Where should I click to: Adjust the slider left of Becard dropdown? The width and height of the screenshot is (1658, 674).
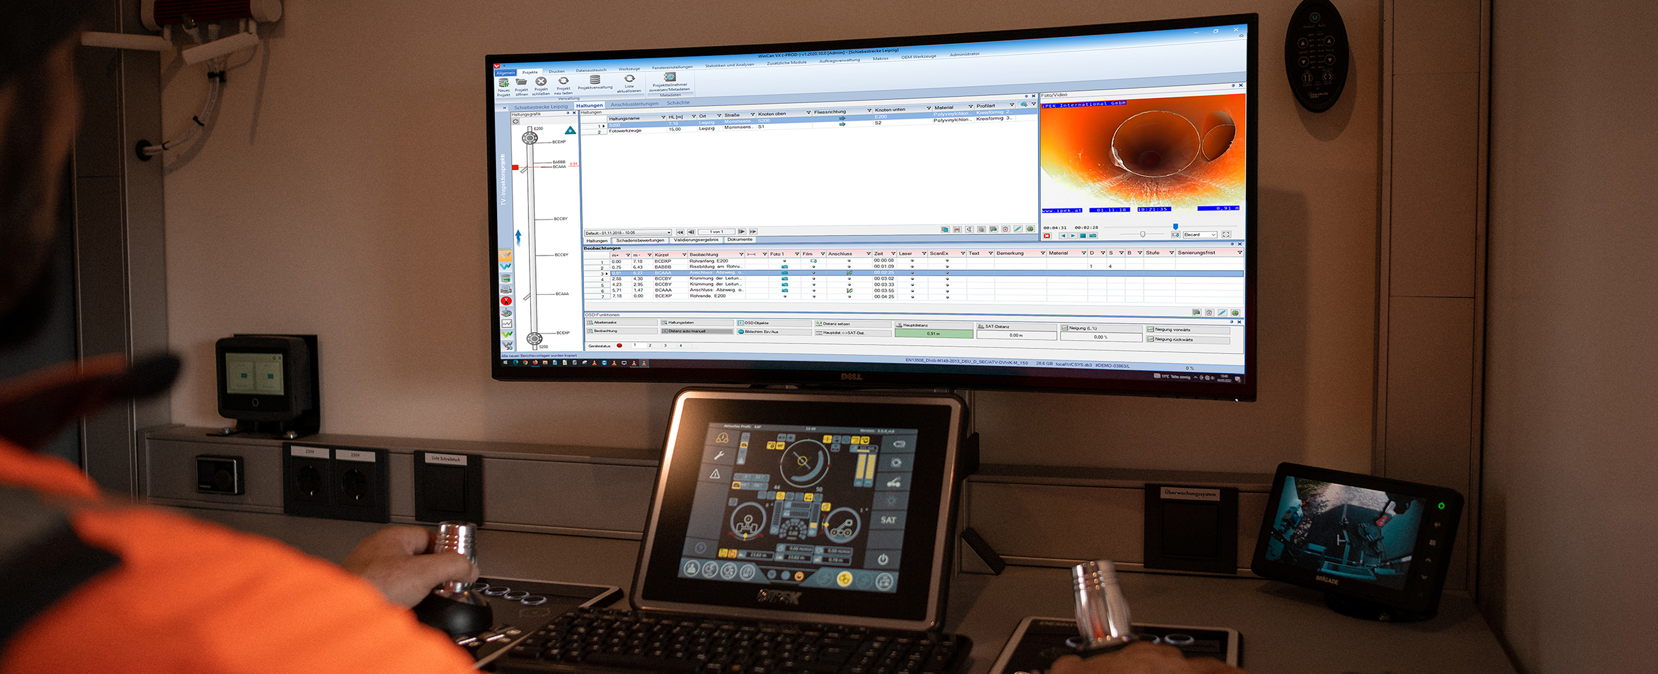pos(1142,234)
